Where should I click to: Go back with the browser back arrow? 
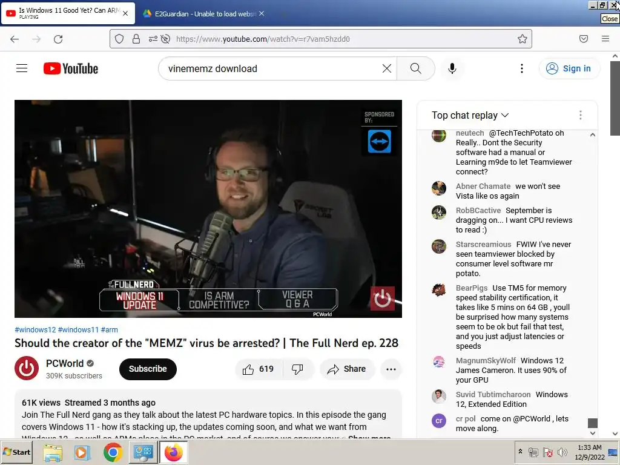pyautogui.click(x=15, y=39)
